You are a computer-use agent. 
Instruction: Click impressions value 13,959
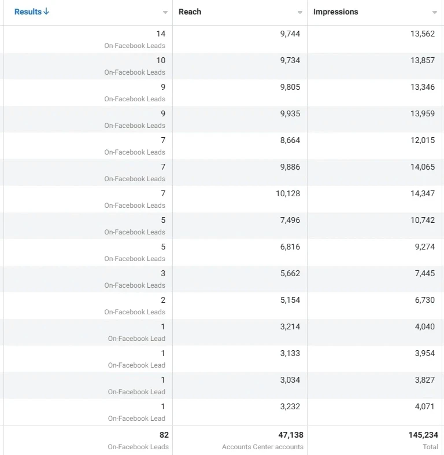pos(423,113)
